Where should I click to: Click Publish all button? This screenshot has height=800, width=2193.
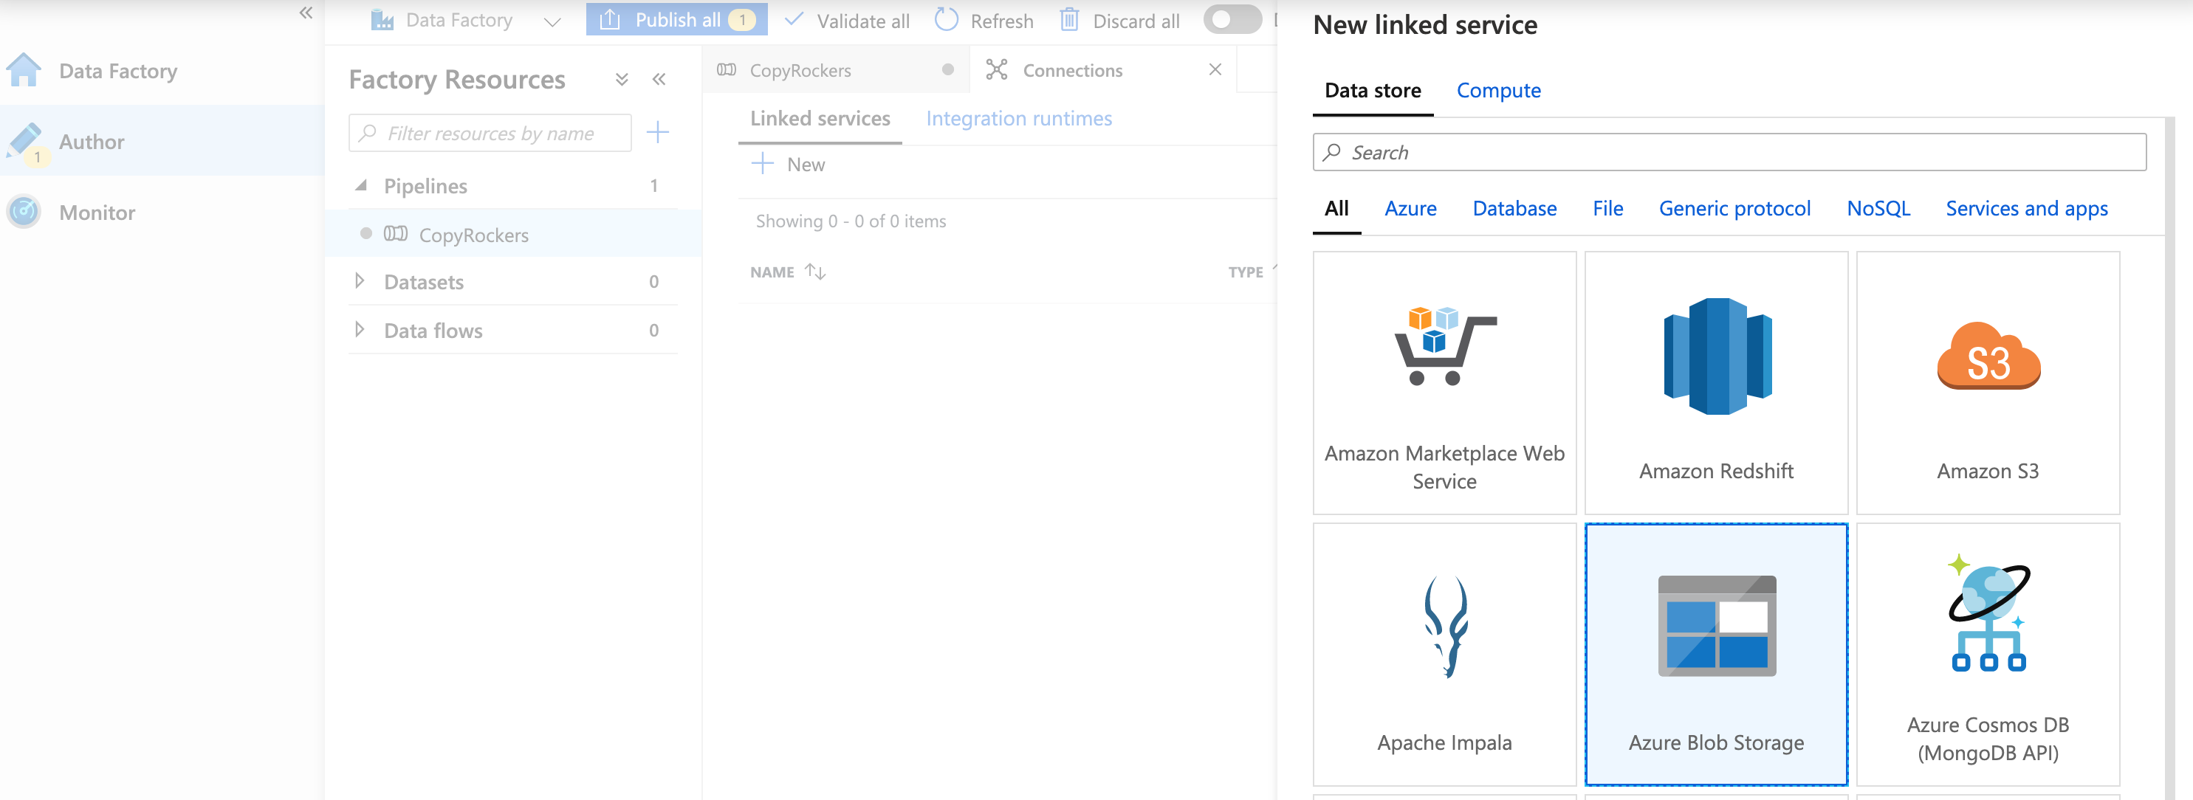coord(677,20)
